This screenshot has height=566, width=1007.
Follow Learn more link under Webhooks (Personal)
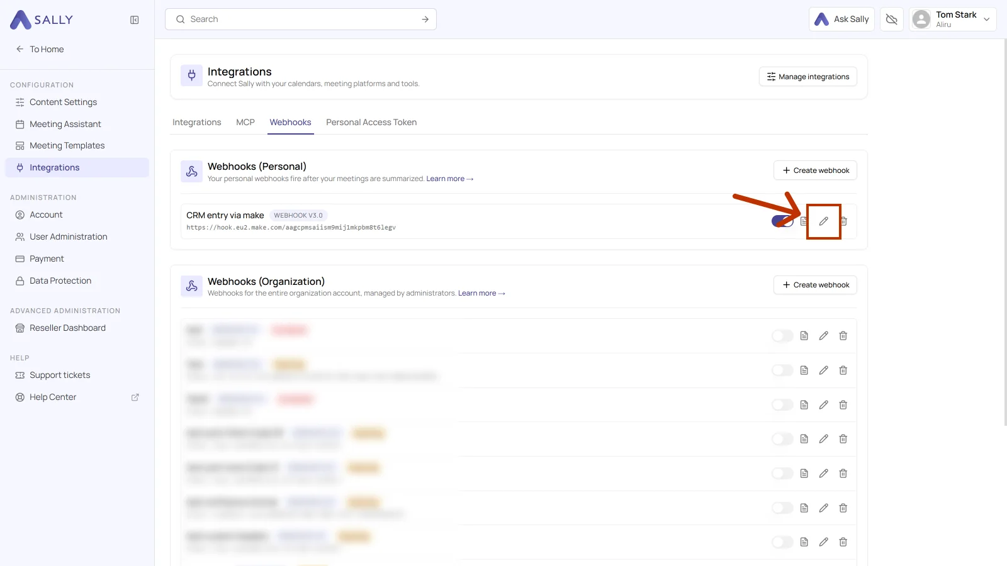[x=450, y=179]
